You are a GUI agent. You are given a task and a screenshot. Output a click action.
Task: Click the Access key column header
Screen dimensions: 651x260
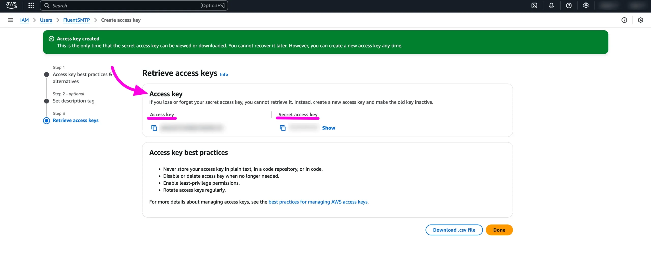[x=162, y=114]
